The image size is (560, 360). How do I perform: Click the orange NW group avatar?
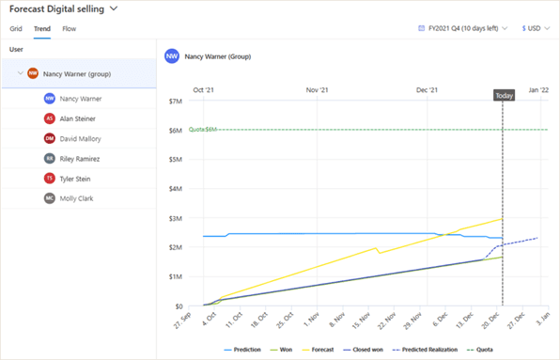[x=33, y=73]
